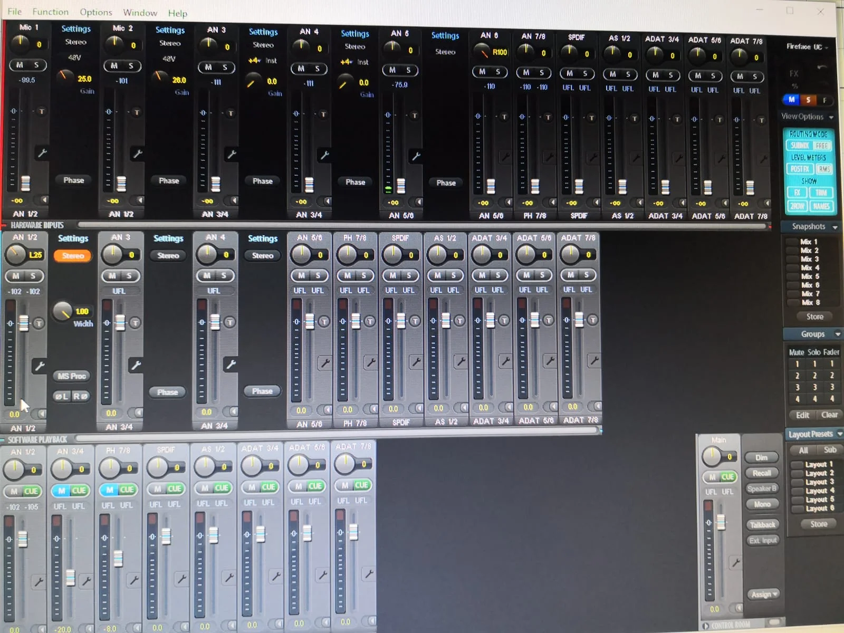
Task: Open the wrench settings of hardware output ADAT 7/8
Action: point(594,361)
